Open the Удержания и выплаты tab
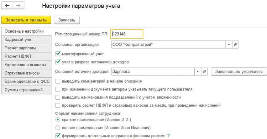 [x=27, y=65]
